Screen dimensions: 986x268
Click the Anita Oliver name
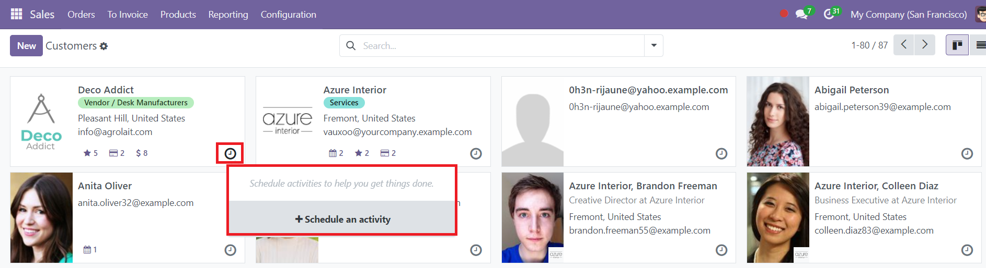coord(105,186)
